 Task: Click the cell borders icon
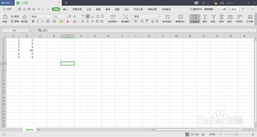click(x=48, y=22)
